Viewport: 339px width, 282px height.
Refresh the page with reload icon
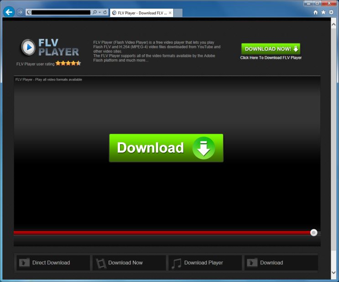(105, 12)
